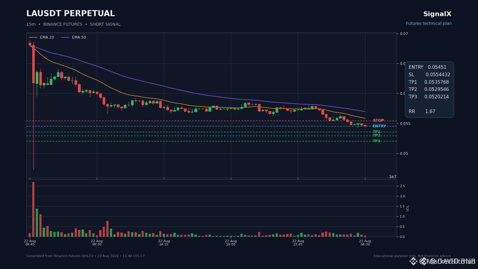Click the STOP level label
This screenshot has height=269, width=478.
click(x=378, y=121)
